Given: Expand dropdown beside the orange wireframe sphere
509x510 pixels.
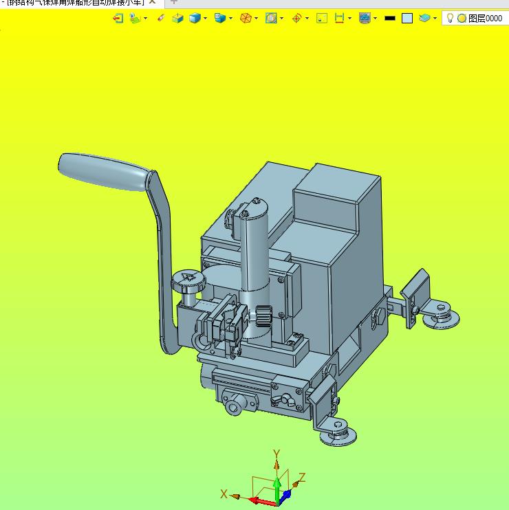Looking at the screenshot, I should [x=256, y=18].
